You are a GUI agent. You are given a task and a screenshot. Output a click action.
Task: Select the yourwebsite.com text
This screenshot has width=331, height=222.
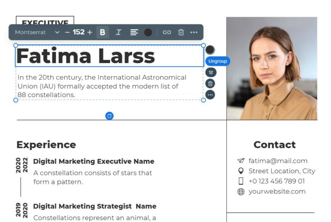277,191
